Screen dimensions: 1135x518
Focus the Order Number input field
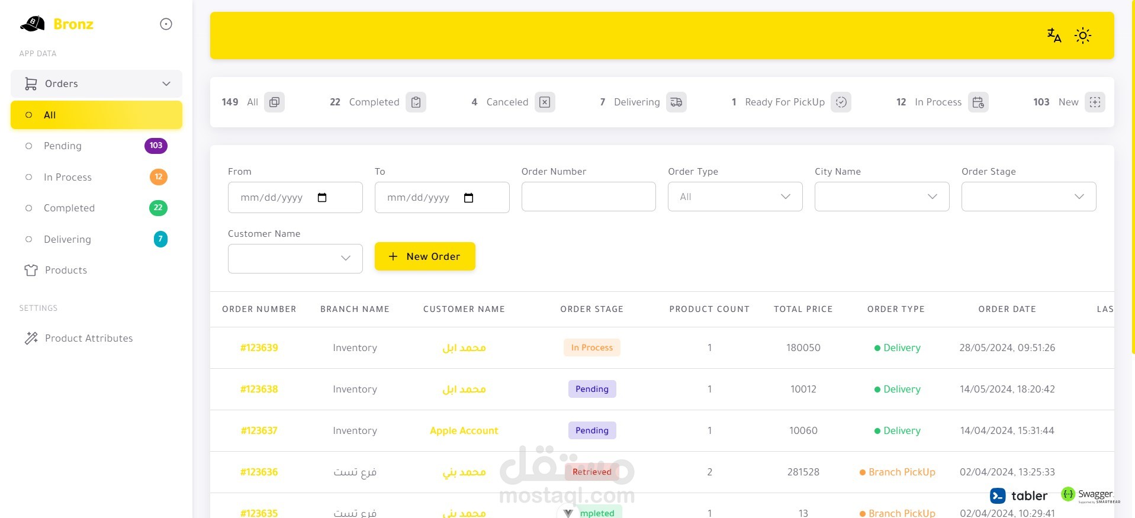pyautogui.click(x=589, y=197)
